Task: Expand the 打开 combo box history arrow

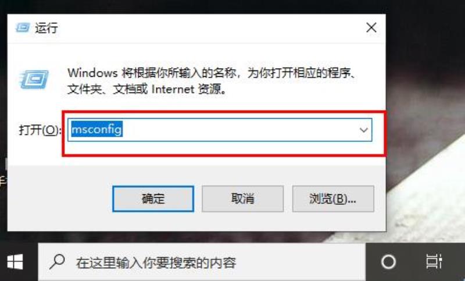Action: (364, 130)
